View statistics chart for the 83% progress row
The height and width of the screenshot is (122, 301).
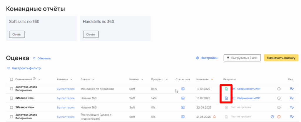[x=183, y=89]
